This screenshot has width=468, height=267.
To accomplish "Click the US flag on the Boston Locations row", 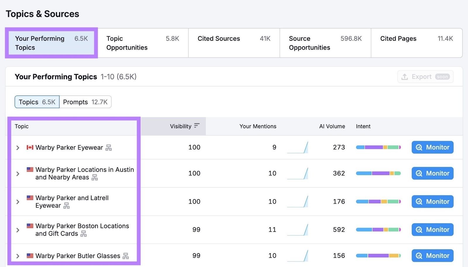I will [30, 226].
